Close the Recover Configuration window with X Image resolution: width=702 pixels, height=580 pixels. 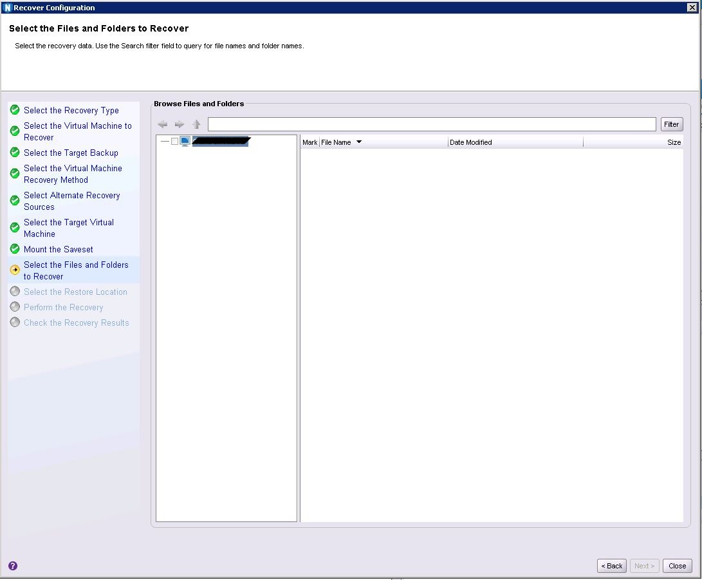692,7
